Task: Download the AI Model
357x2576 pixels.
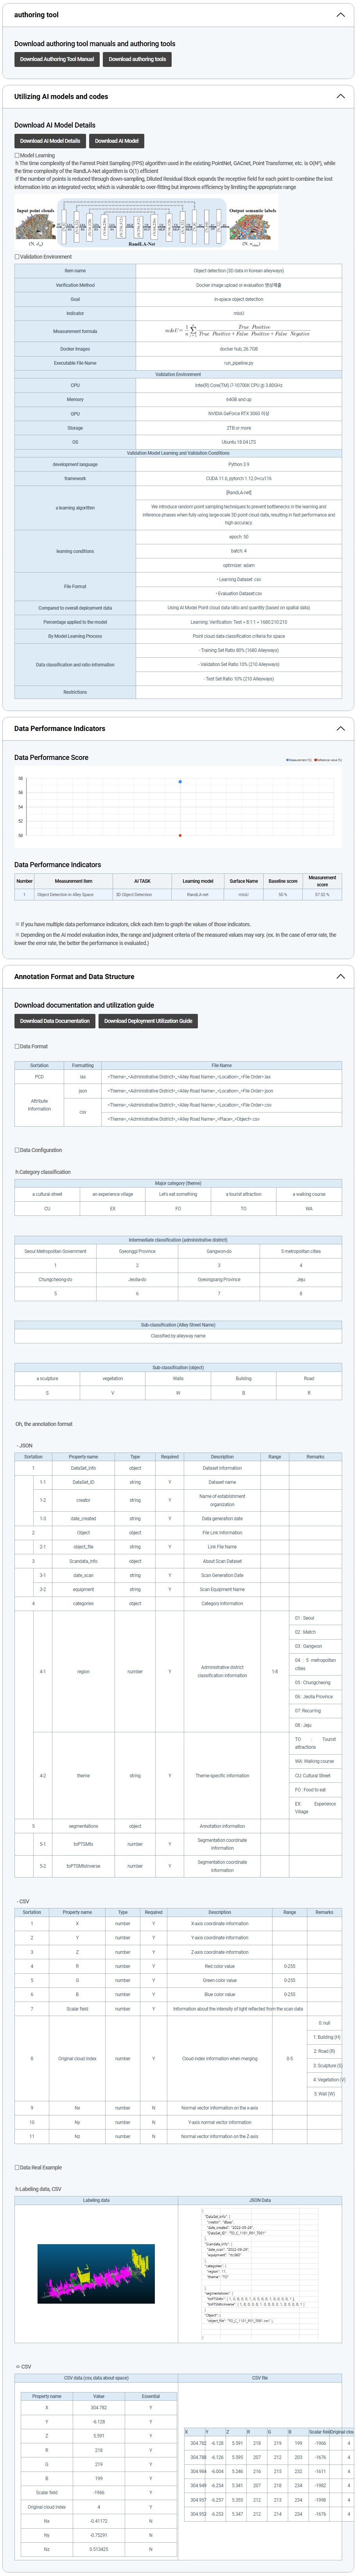Action: pos(117,141)
